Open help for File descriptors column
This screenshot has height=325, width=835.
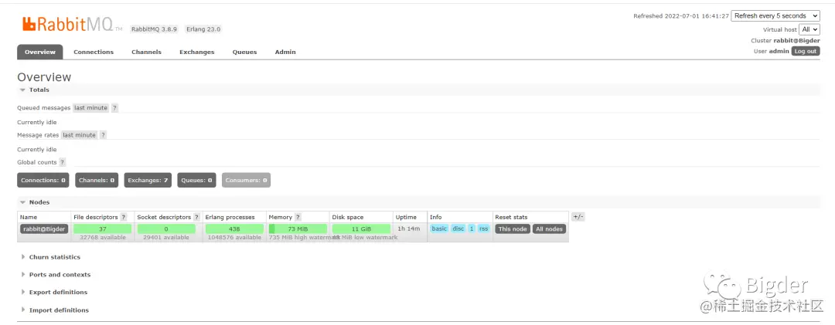124,217
